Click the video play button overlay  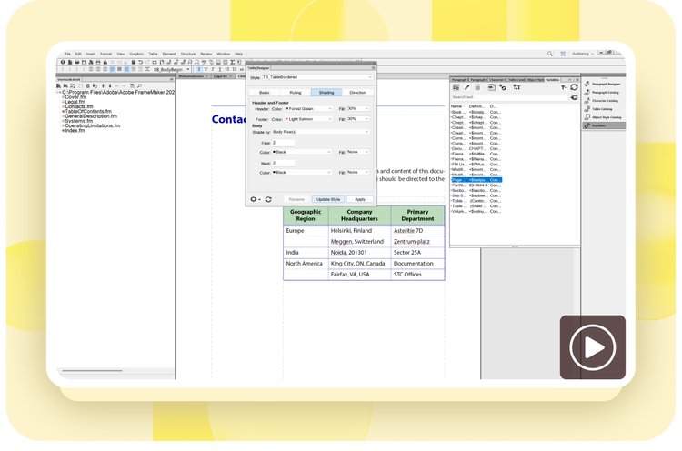click(x=592, y=347)
